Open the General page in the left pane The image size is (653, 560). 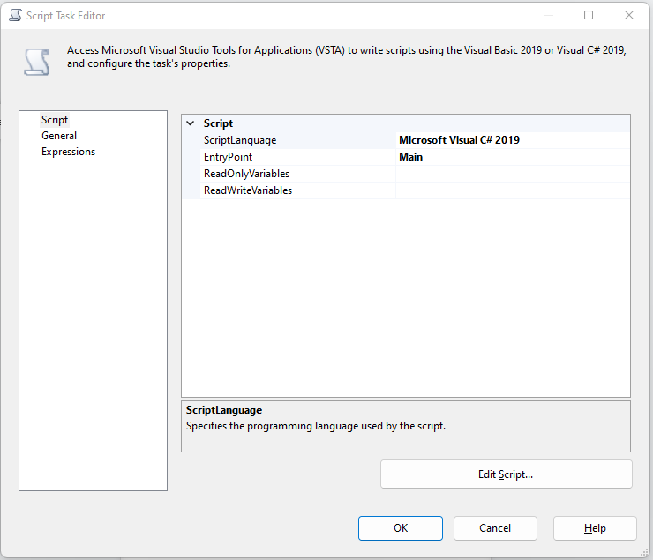59,136
